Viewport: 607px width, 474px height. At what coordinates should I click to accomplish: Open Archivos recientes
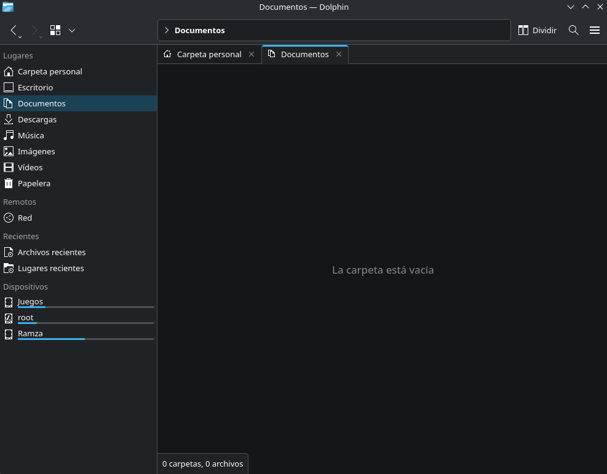(52, 252)
